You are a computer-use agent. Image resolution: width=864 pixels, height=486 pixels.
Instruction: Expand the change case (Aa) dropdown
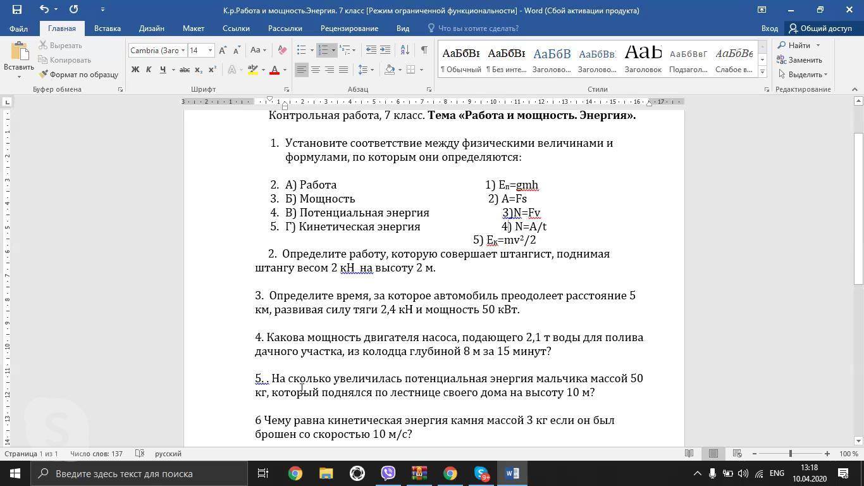pyautogui.click(x=264, y=50)
